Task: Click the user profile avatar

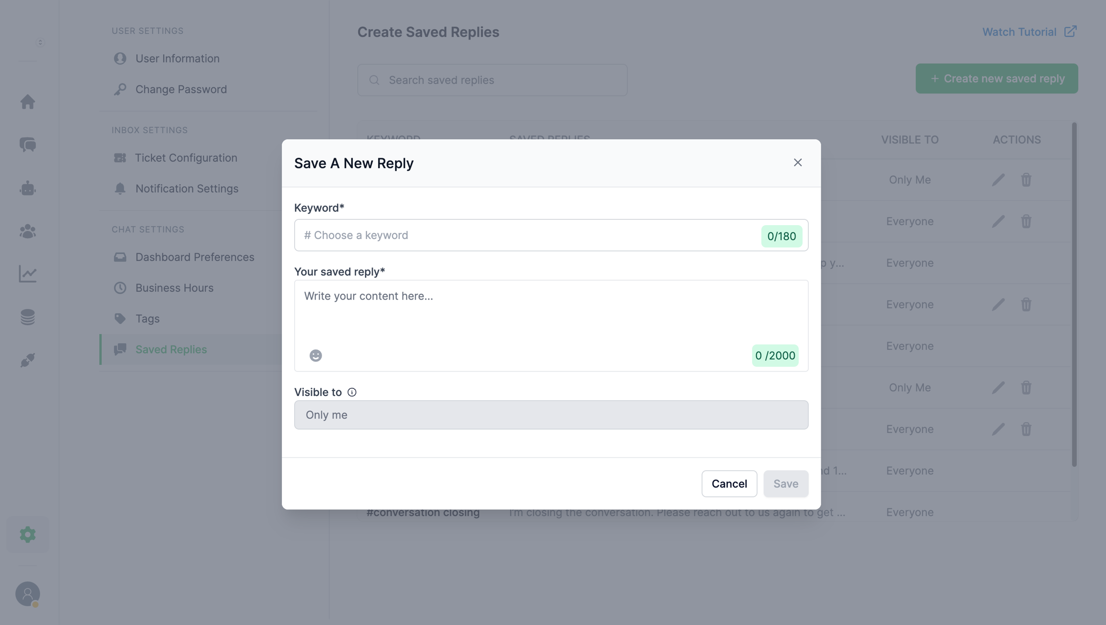Action: (28, 594)
